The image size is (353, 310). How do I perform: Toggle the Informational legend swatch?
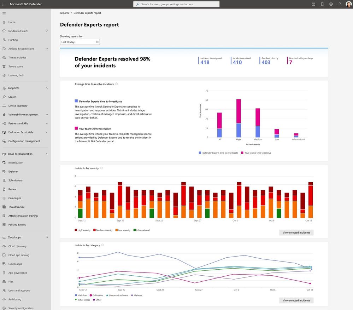[135, 230]
